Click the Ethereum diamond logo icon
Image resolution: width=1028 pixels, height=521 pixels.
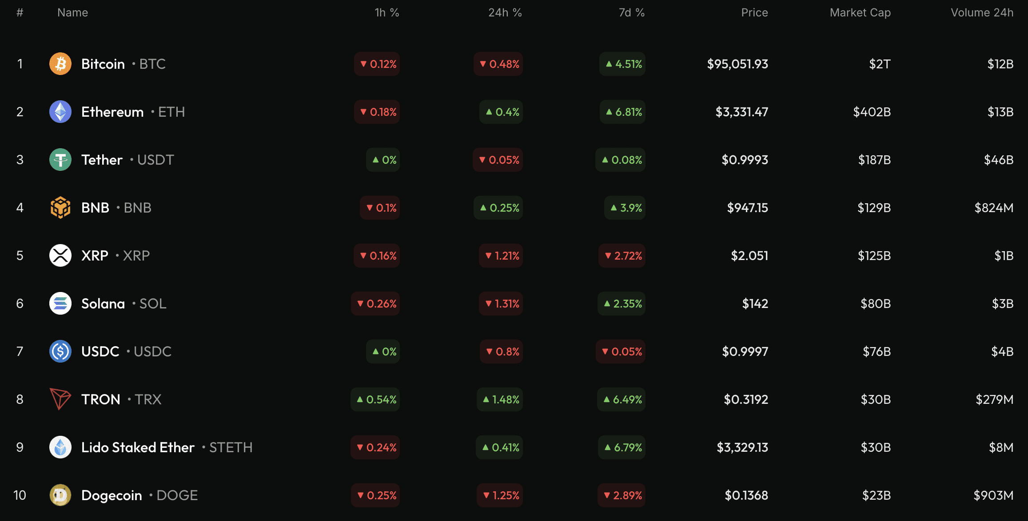click(60, 112)
